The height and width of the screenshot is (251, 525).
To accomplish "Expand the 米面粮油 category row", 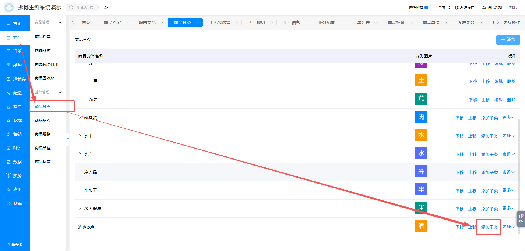I will (x=80, y=208).
